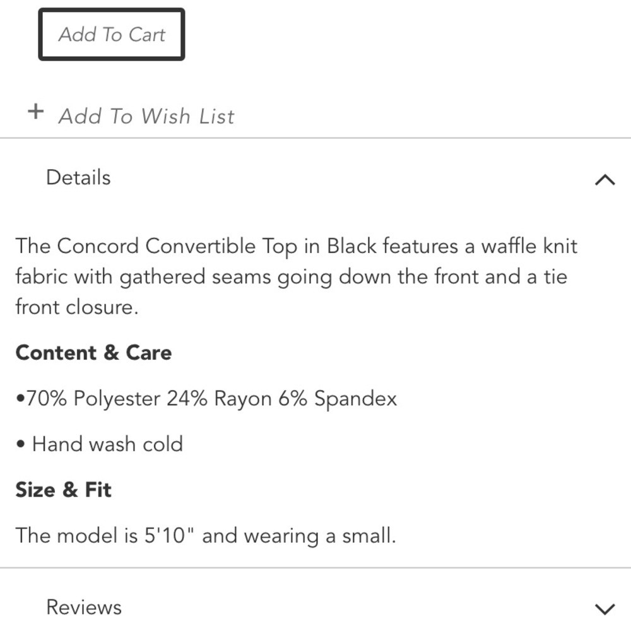Click the bullet before 70% Polyester
This screenshot has width=631, height=631.
(x=21, y=399)
